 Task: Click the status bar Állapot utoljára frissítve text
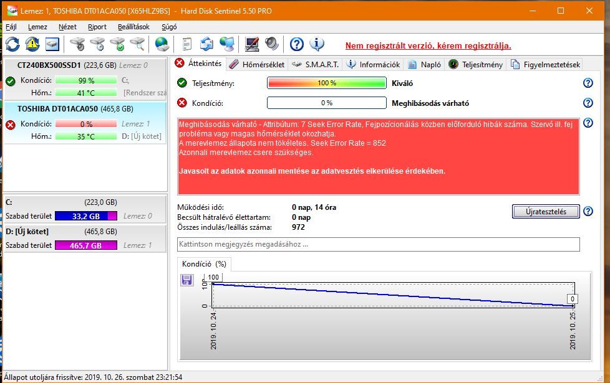[x=93, y=377]
